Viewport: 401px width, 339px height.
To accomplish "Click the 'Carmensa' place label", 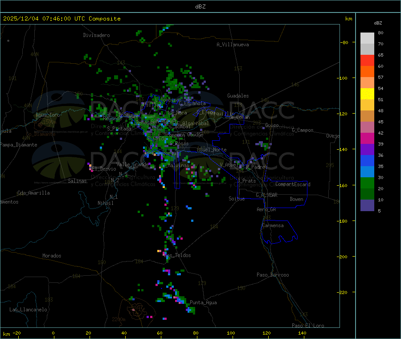I will pyautogui.click(x=273, y=225).
